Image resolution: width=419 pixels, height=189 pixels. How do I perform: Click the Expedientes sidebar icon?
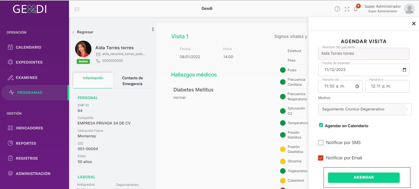click(x=10, y=62)
